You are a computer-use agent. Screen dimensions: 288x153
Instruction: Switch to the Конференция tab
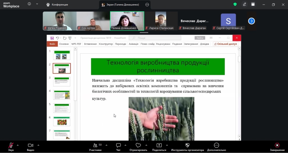(x=57, y=5)
